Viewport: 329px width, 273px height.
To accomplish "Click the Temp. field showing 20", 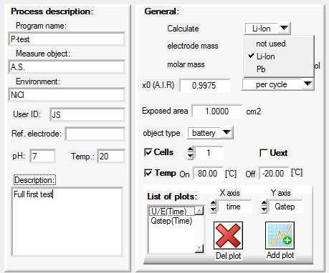I will click(111, 156).
